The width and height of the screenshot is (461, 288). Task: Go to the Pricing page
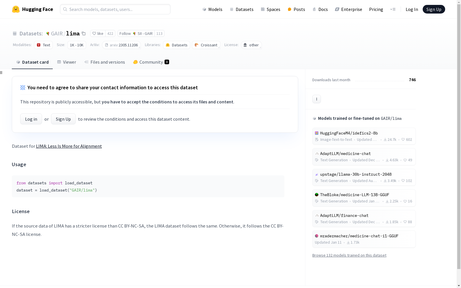[x=376, y=9]
